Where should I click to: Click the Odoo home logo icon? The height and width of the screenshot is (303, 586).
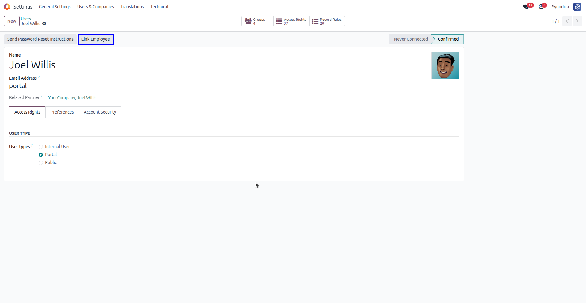tap(7, 7)
